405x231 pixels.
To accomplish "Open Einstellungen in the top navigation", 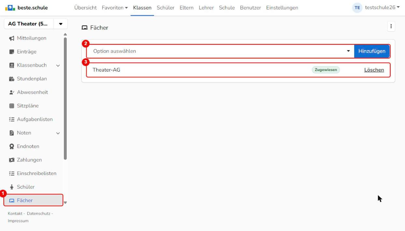I will pos(282,8).
